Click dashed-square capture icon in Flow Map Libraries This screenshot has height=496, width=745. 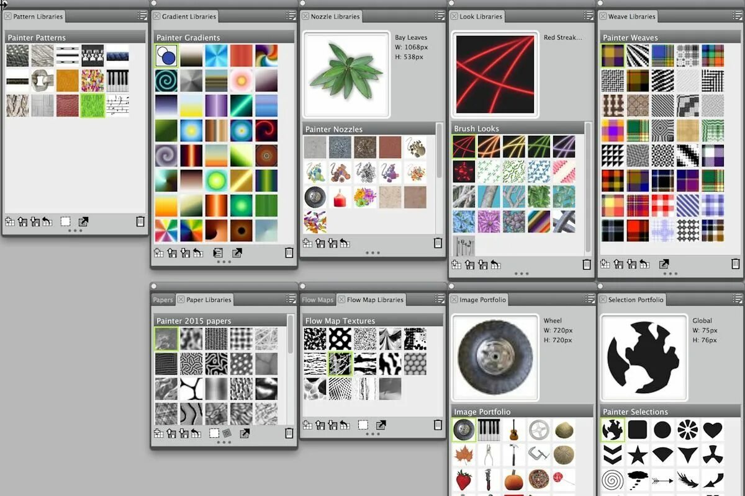tap(363, 425)
